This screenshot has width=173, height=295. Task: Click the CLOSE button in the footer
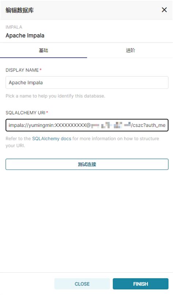pos(82,284)
